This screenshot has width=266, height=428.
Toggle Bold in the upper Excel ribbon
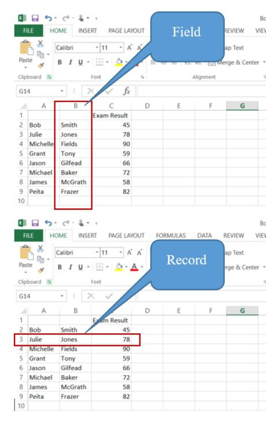point(60,62)
